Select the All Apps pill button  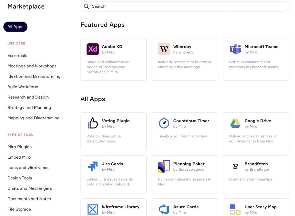(15, 27)
